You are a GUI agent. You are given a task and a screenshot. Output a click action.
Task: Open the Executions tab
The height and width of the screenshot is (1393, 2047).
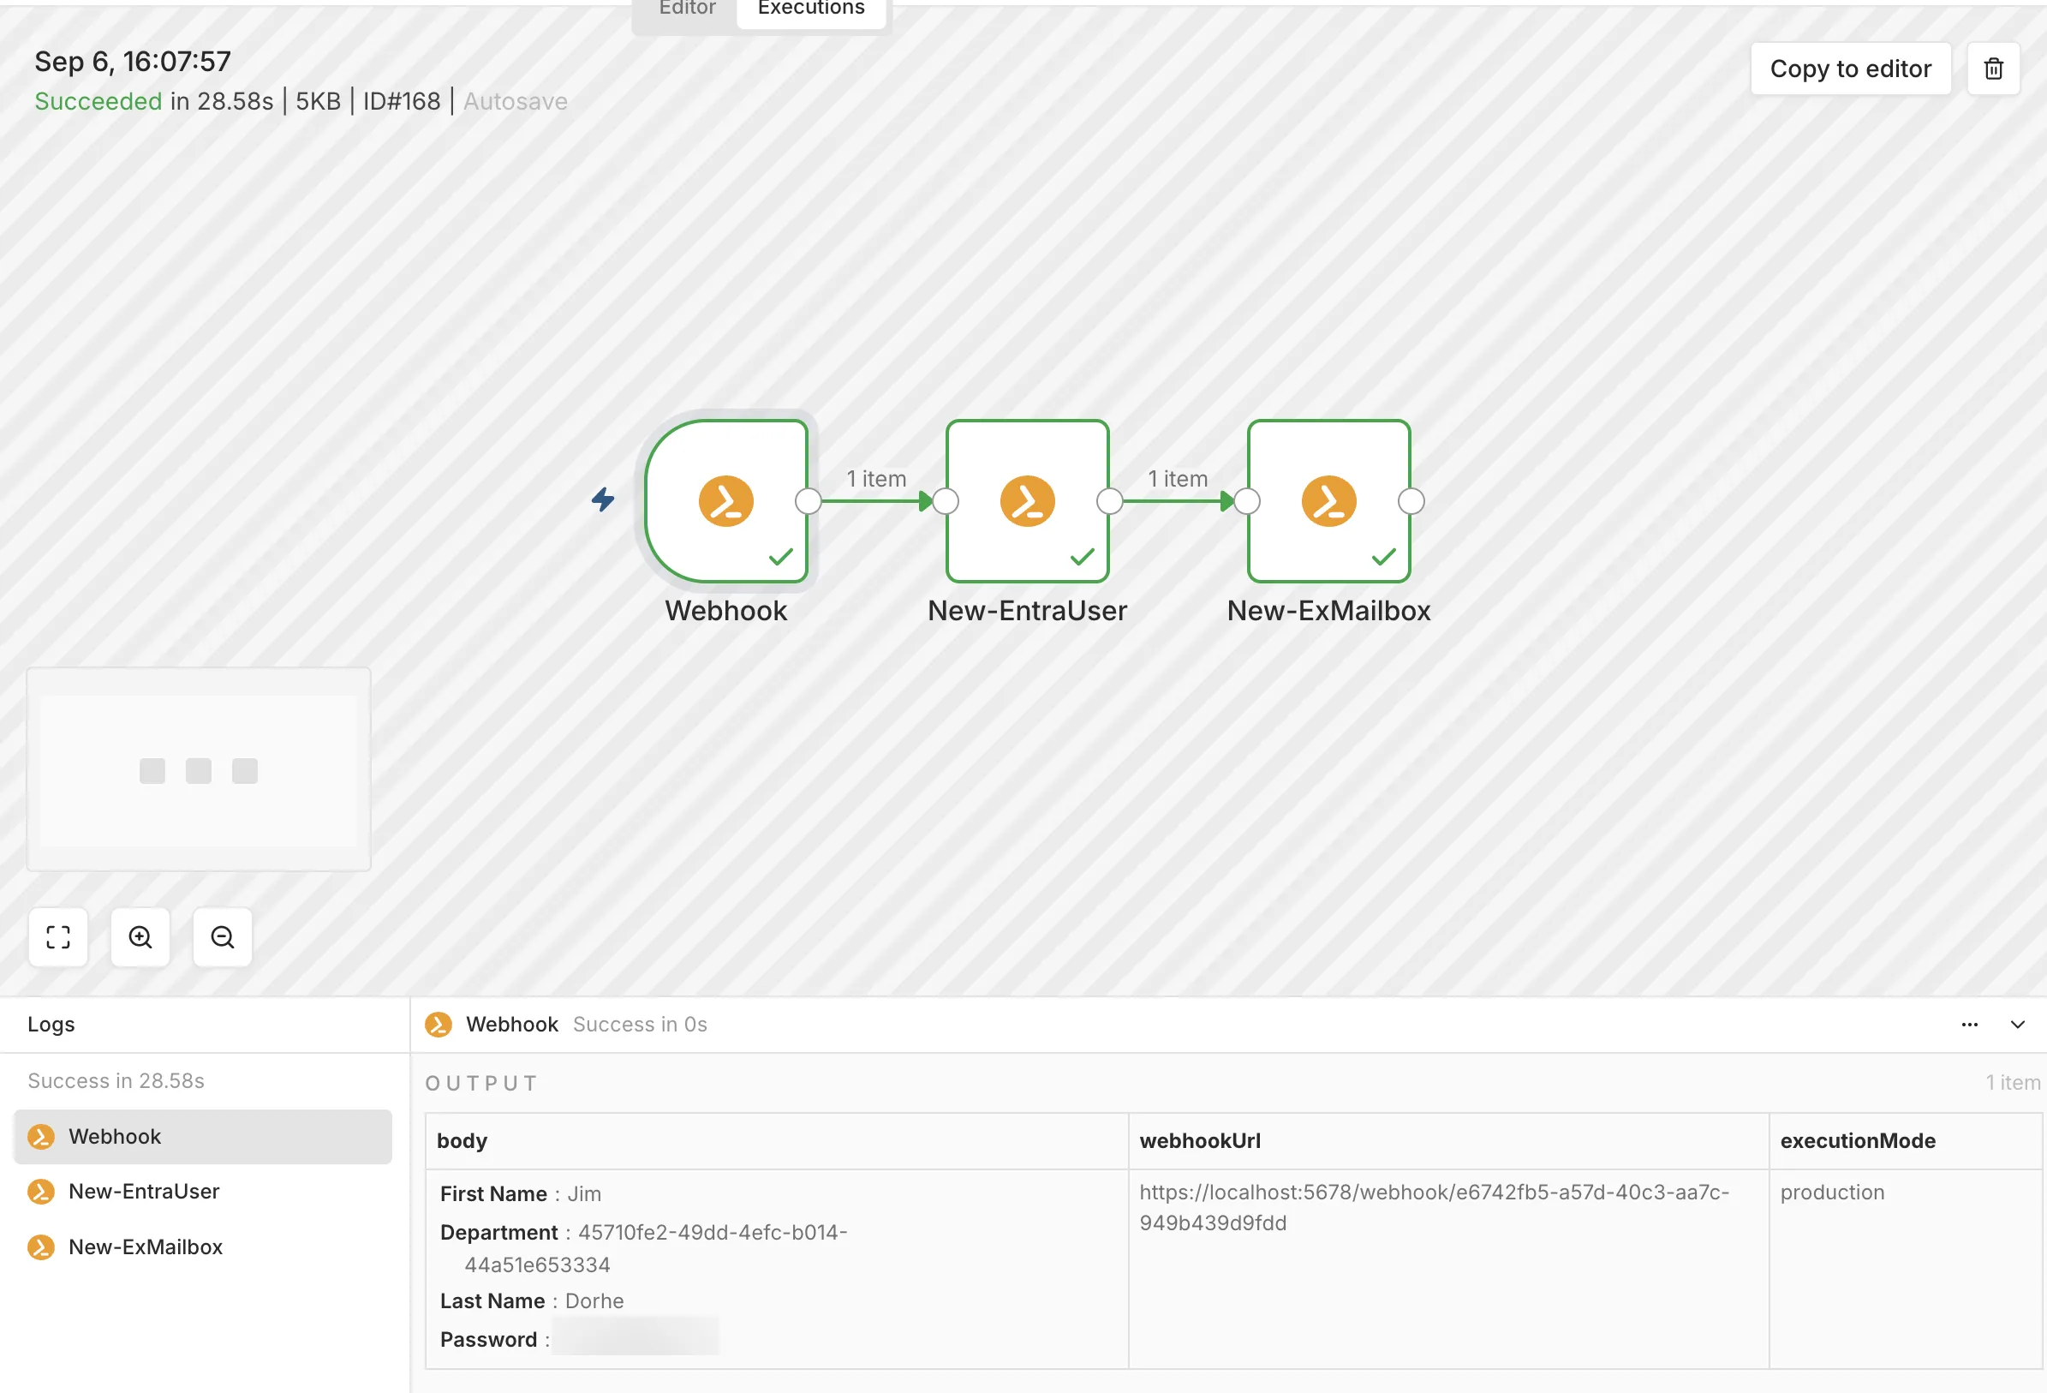coord(811,9)
